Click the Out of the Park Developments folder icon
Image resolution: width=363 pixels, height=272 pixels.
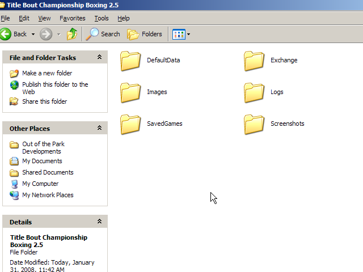(x=14, y=144)
